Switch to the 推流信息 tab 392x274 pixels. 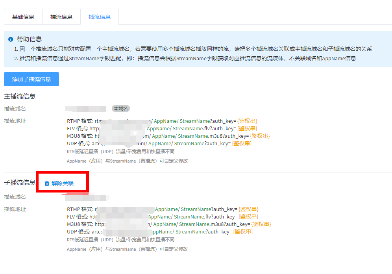61,17
